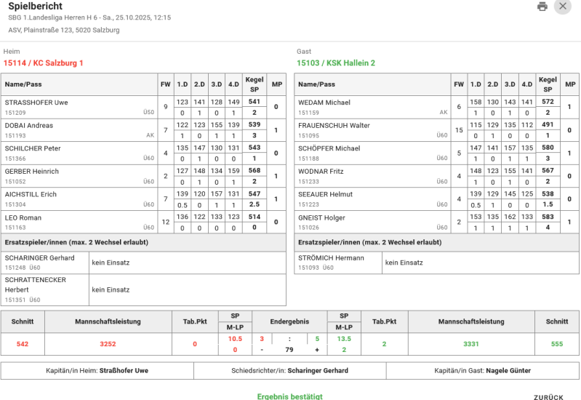581x400 pixels.
Task: Click Schiedsrichter/in Scharinger Gerhard
Action: coord(289,371)
